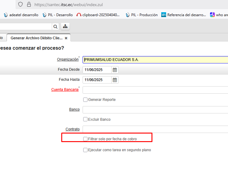Click the browser shield tracking protection icon
The width and height of the screenshot is (228, 175).
pos(20,4)
